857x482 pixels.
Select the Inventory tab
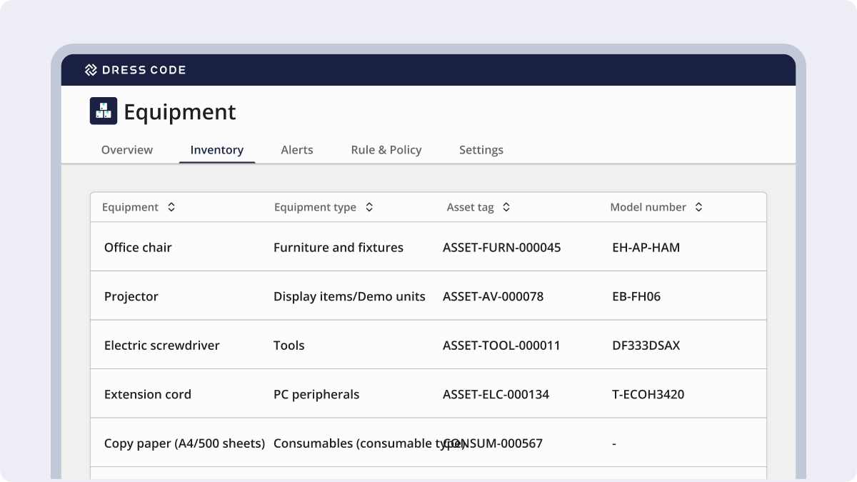pos(216,150)
